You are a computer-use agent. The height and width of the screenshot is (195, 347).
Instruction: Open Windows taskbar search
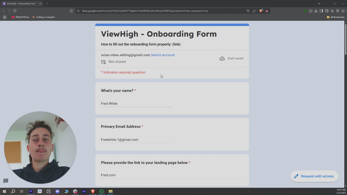point(13,191)
